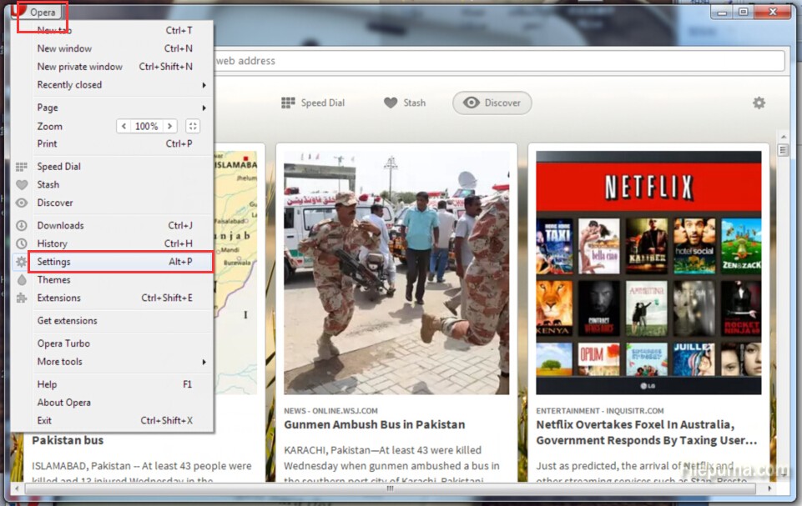The image size is (802, 506).
Task: Switch to the Stash tab in page
Action: pos(405,103)
